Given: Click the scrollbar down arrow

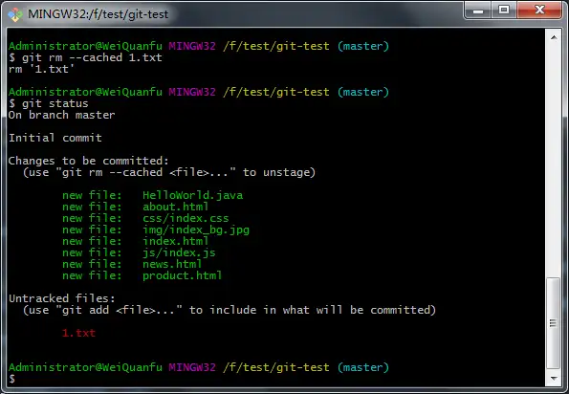Looking at the screenshot, I should coord(554,379).
